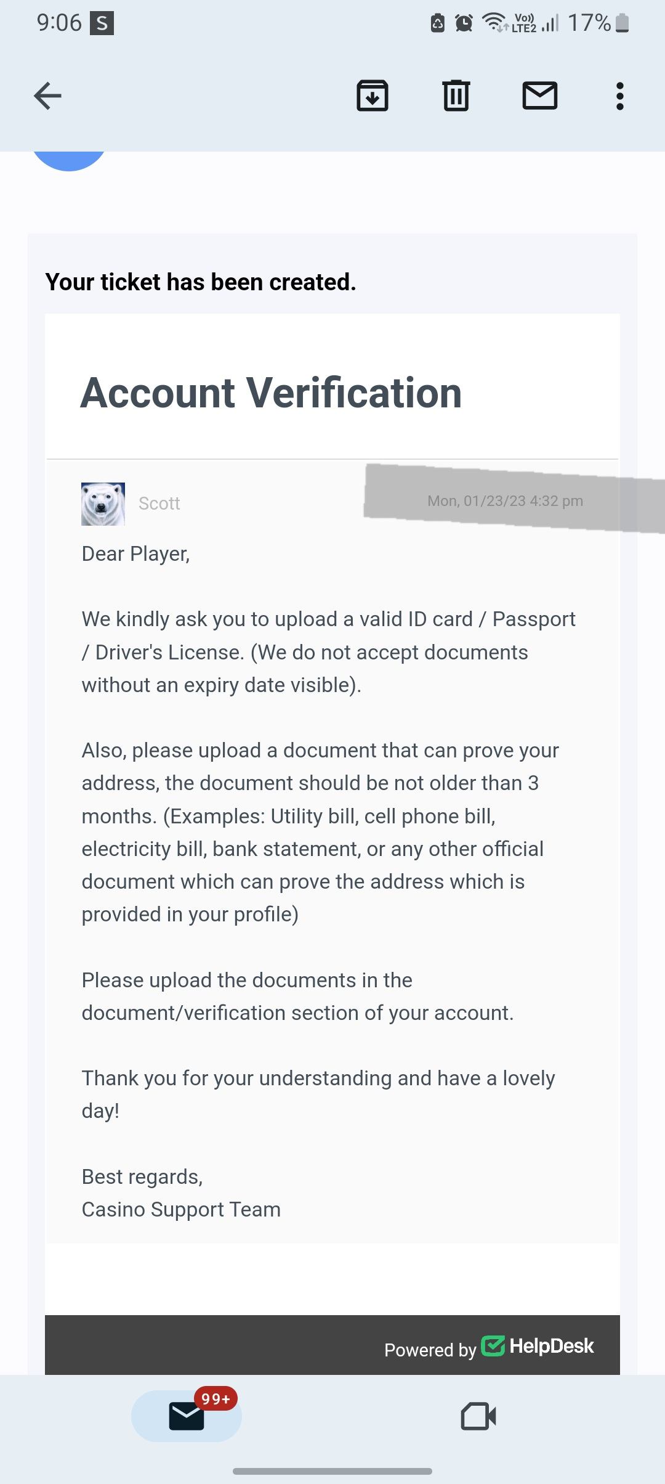Tap the Wi-Fi status icon
This screenshot has height=1484, width=665.
(x=493, y=22)
